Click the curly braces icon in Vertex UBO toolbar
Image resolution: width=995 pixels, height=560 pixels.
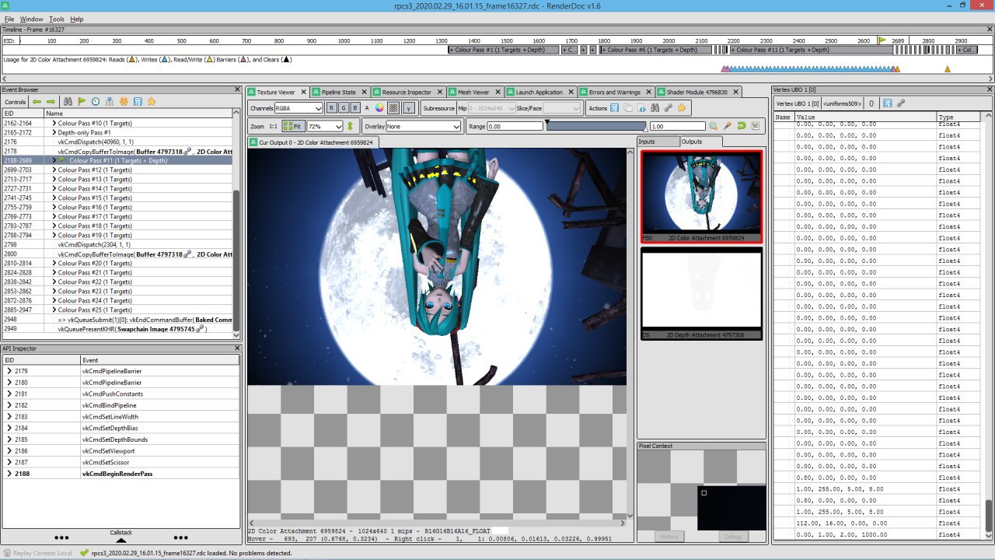click(871, 103)
